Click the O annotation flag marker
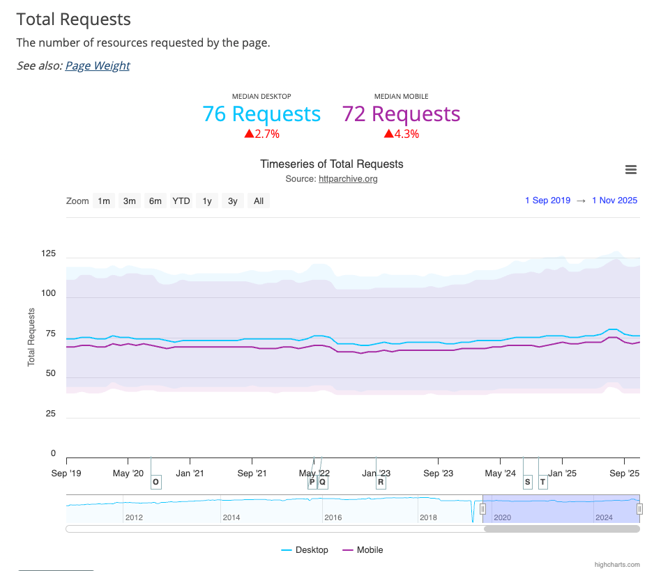This screenshot has width=654, height=571. tap(155, 482)
